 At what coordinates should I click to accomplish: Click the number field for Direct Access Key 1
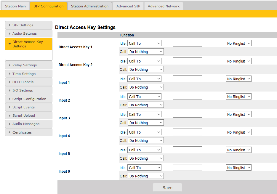pos(188,43)
